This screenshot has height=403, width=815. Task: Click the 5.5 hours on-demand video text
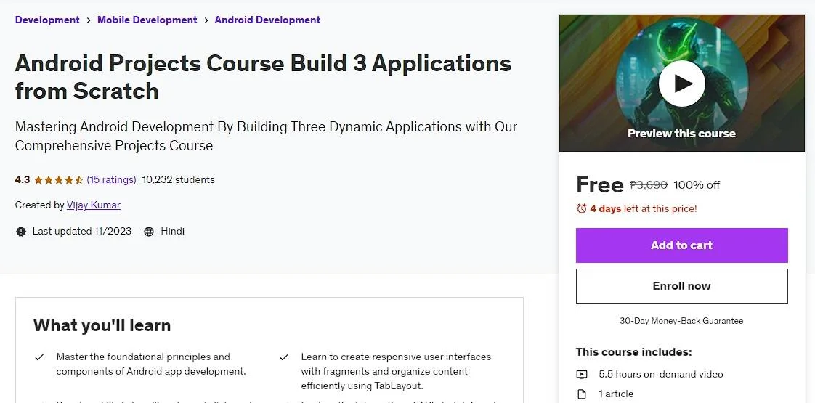[660, 375]
